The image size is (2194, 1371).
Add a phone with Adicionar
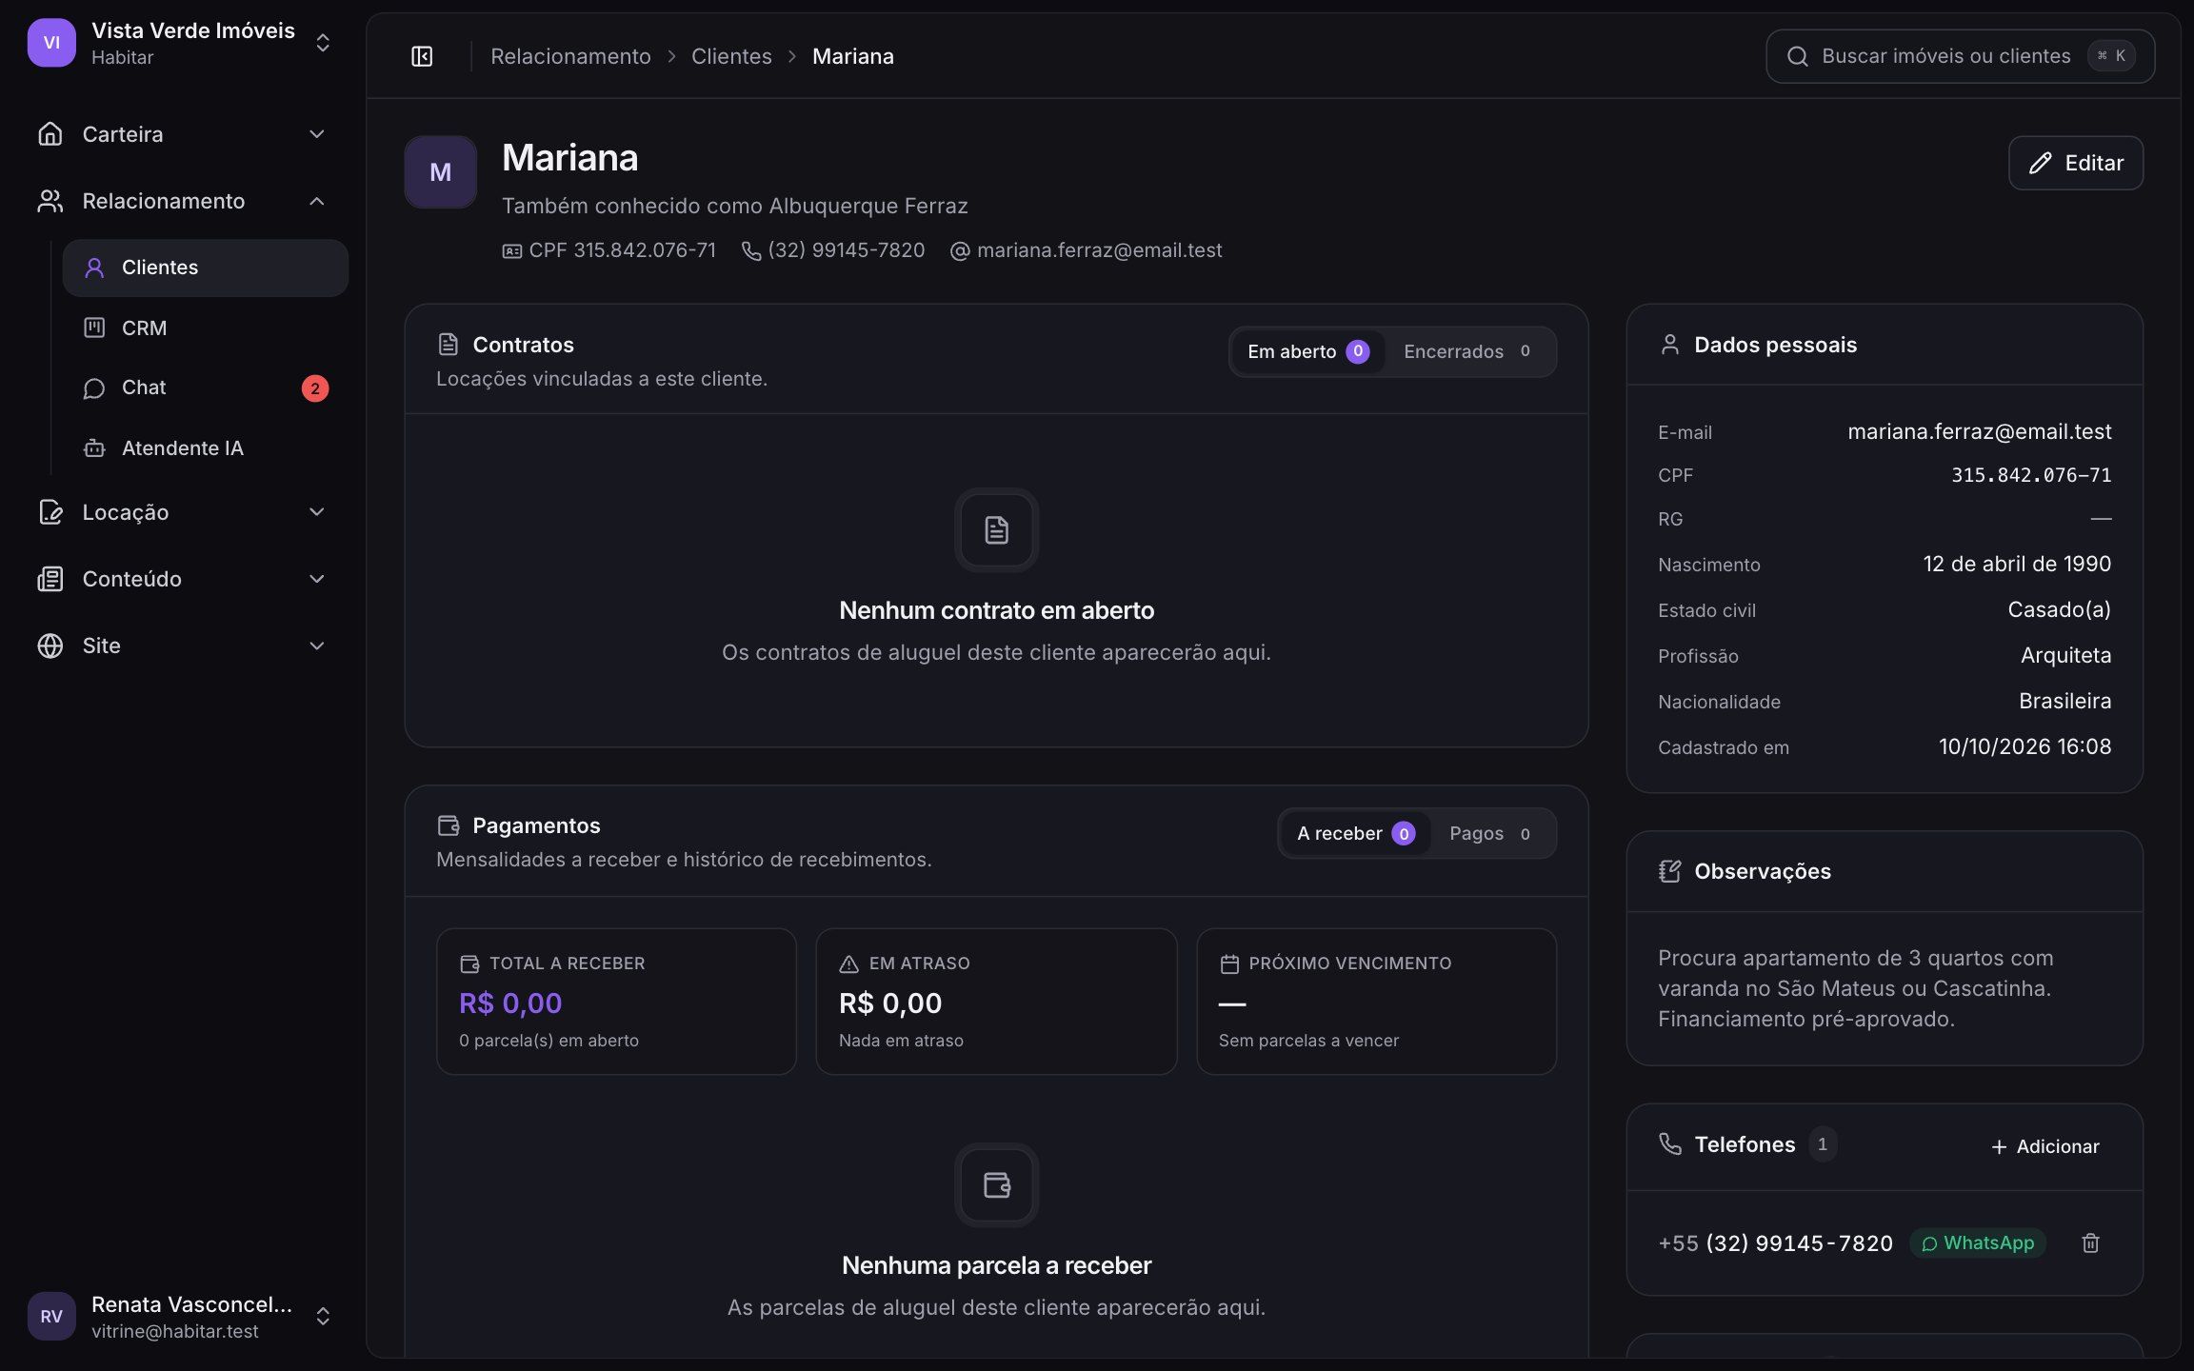[x=2045, y=1146]
